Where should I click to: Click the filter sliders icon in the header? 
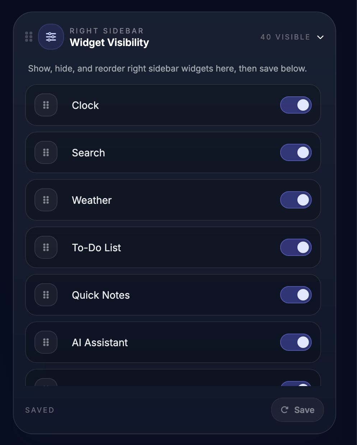tap(51, 37)
